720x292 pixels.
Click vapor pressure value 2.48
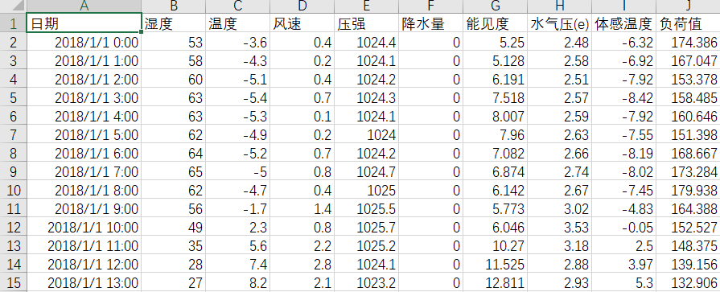pos(559,43)
